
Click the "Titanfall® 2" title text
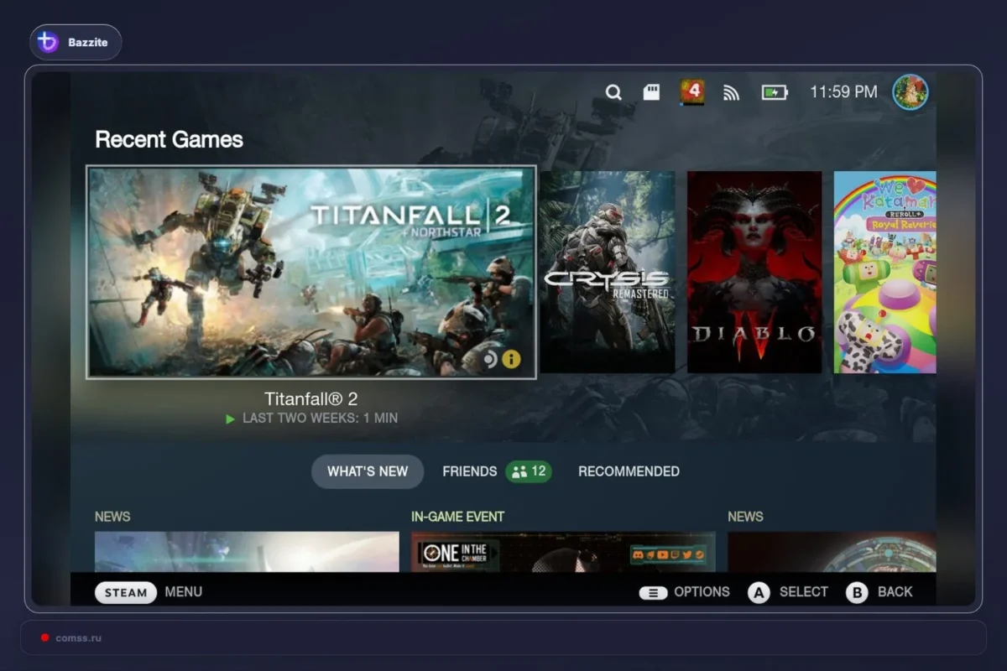pyautogui.click(x=311, y=399)
